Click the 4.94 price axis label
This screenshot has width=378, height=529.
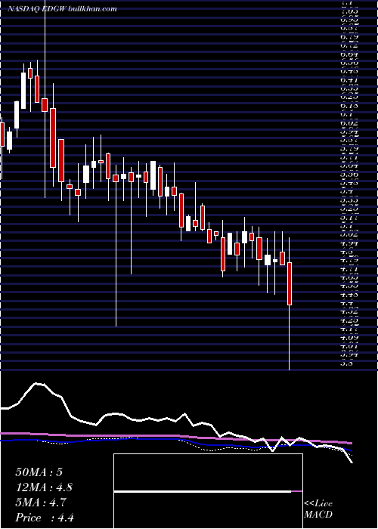[349, 243]
